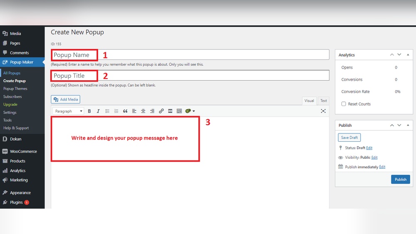Edit the Draft status
416x234 pixels.
[x=369, y=148]
